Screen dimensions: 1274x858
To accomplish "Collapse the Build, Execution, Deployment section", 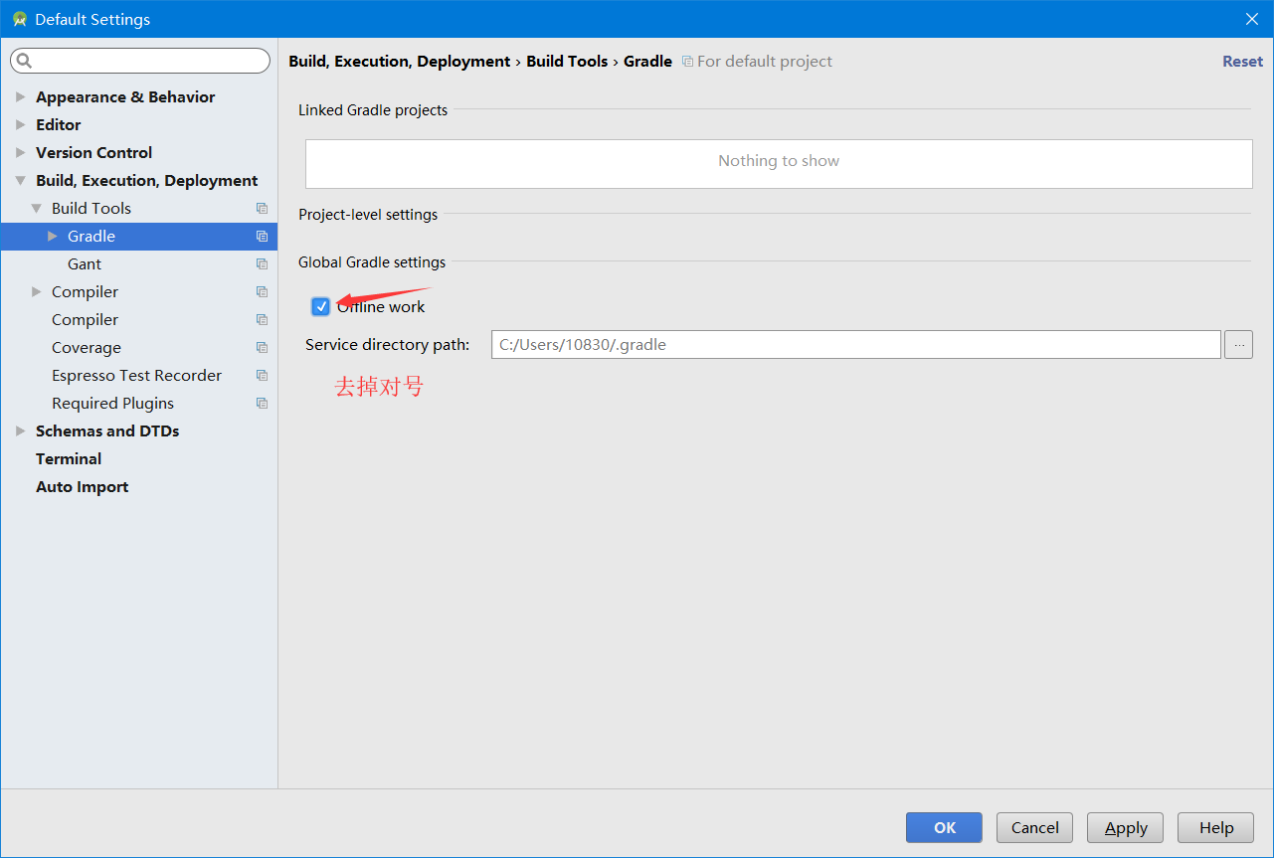I will pyautogui.click(x=20, y=180).
